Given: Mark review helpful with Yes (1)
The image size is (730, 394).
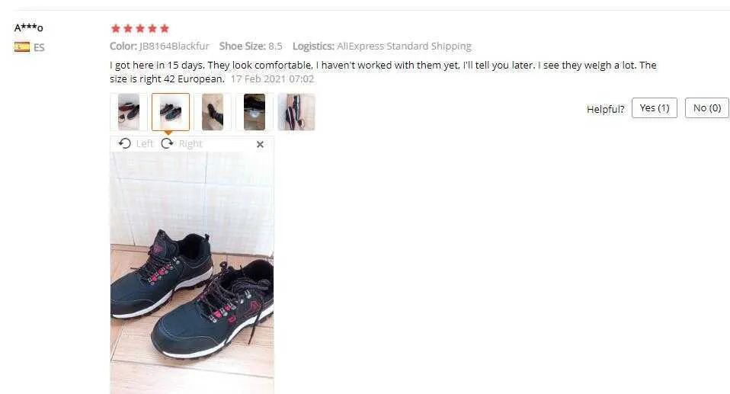Looking at the screenshot, I should (654, 108).
